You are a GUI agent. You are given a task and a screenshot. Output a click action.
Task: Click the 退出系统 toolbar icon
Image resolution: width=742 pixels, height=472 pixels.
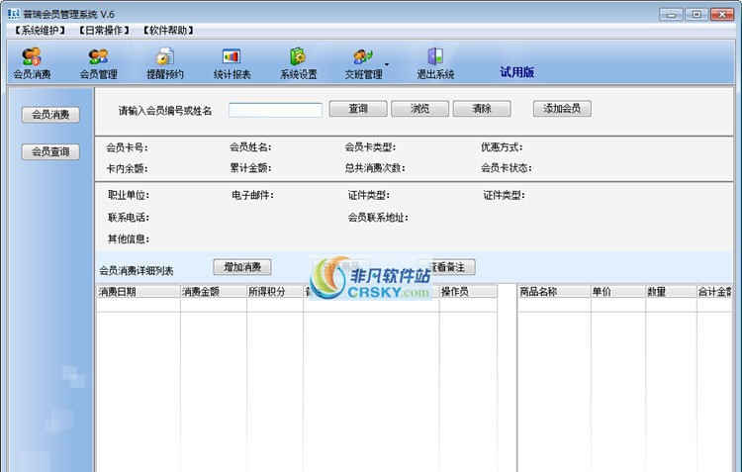pyautogui.click(x=435, y=63)
